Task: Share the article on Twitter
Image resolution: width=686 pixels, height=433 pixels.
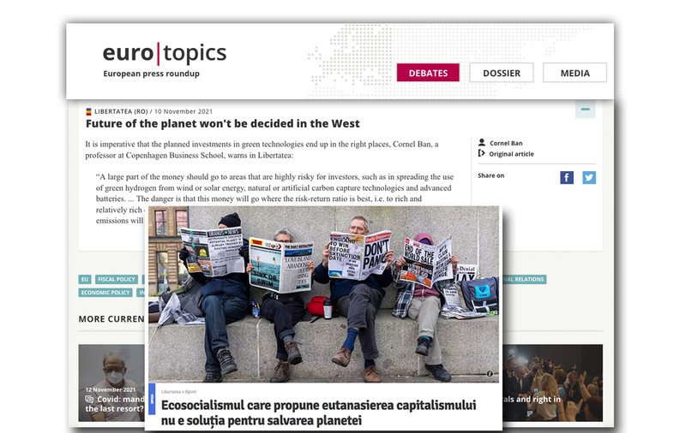Action: coord(589,178)
